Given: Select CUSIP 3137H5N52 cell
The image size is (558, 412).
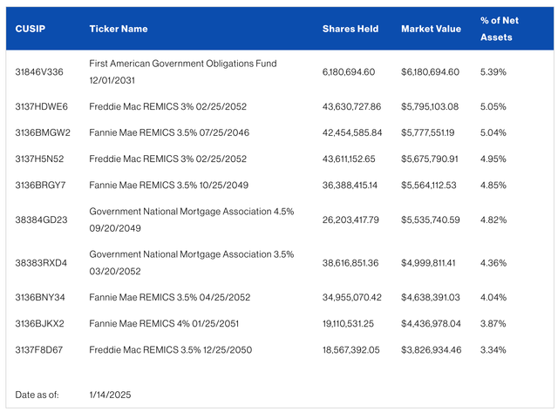Looking at the screenshot, I should pos(39,159).
